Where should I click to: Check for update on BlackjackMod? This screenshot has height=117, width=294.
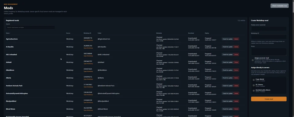[x=228, y=101]
